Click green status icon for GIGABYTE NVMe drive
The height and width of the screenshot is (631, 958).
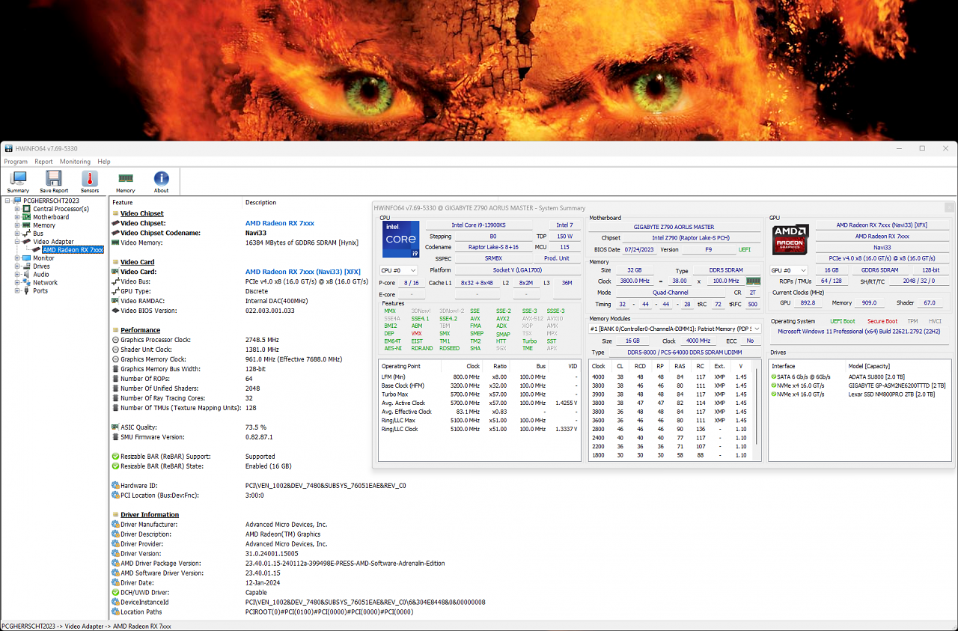point(774,385)
